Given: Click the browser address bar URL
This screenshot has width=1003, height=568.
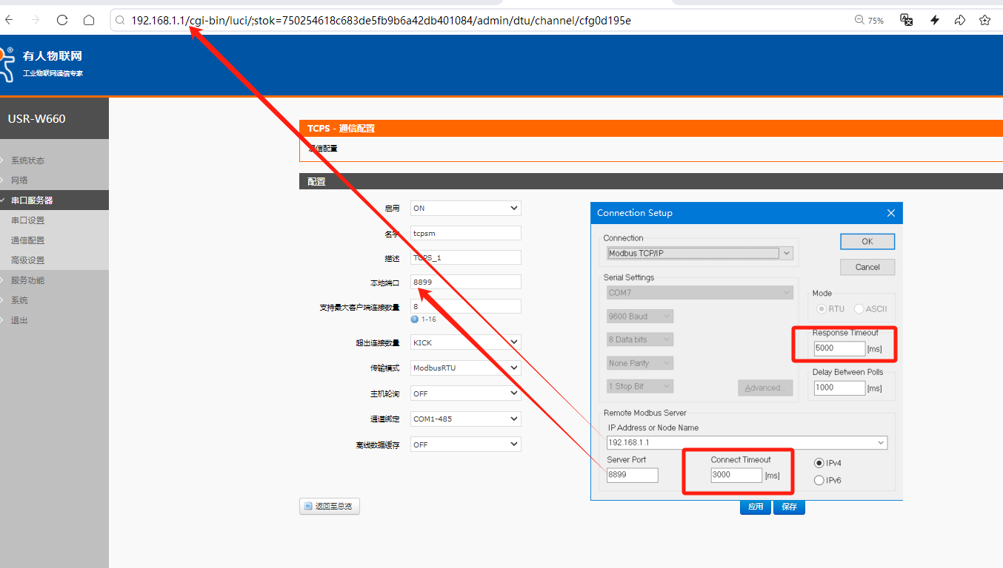Looking at the screenshot, I should pos(381,21).
